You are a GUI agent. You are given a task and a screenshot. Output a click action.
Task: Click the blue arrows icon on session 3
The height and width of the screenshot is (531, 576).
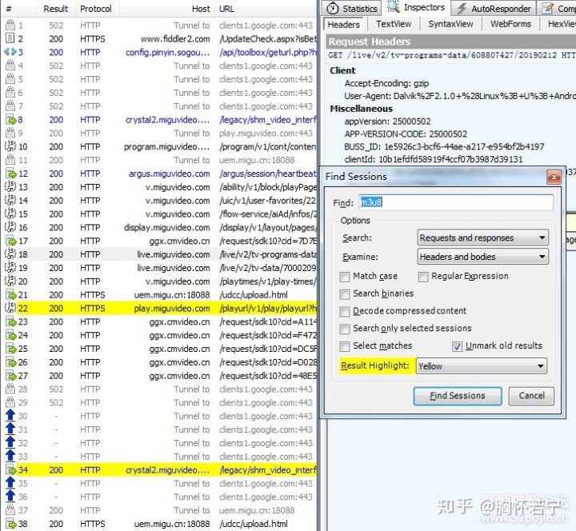10,53
